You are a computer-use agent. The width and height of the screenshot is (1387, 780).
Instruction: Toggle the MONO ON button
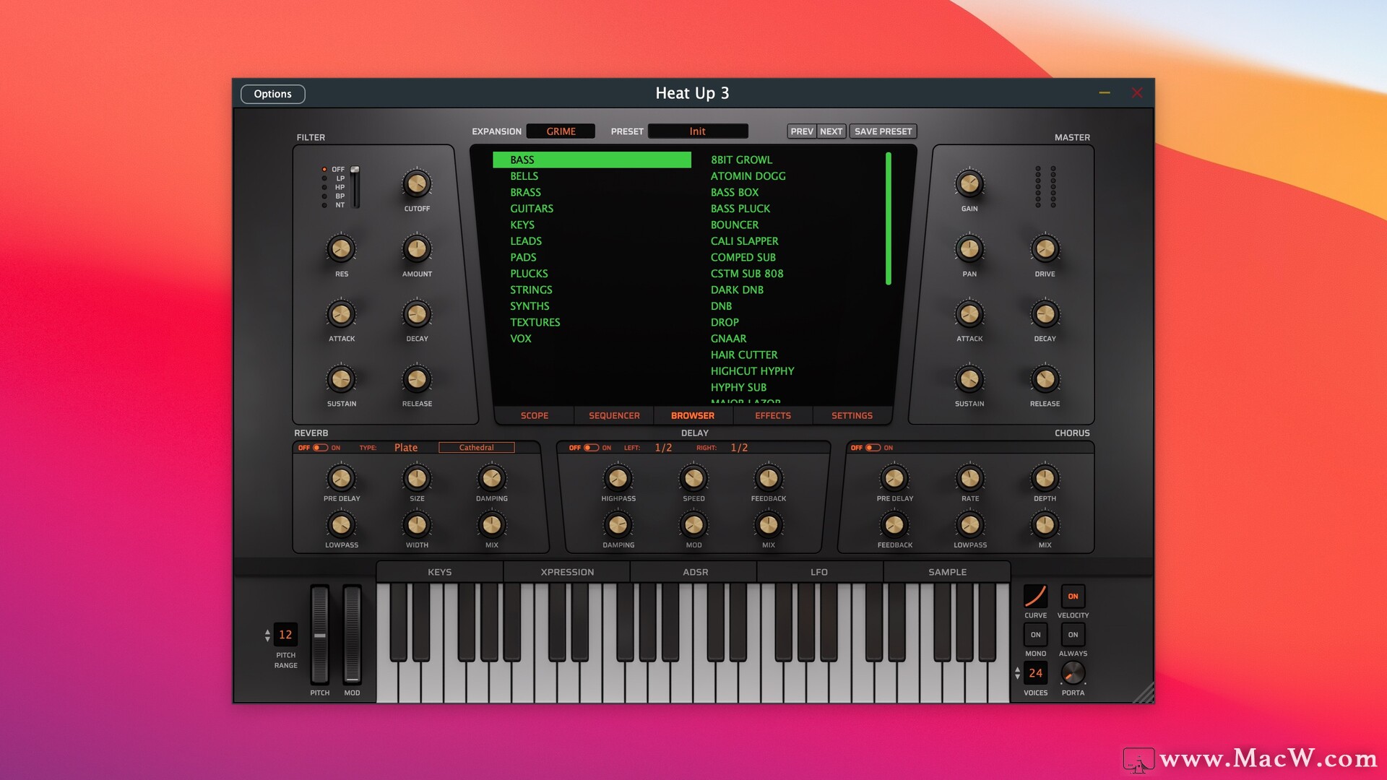[x=1035, y=635]
